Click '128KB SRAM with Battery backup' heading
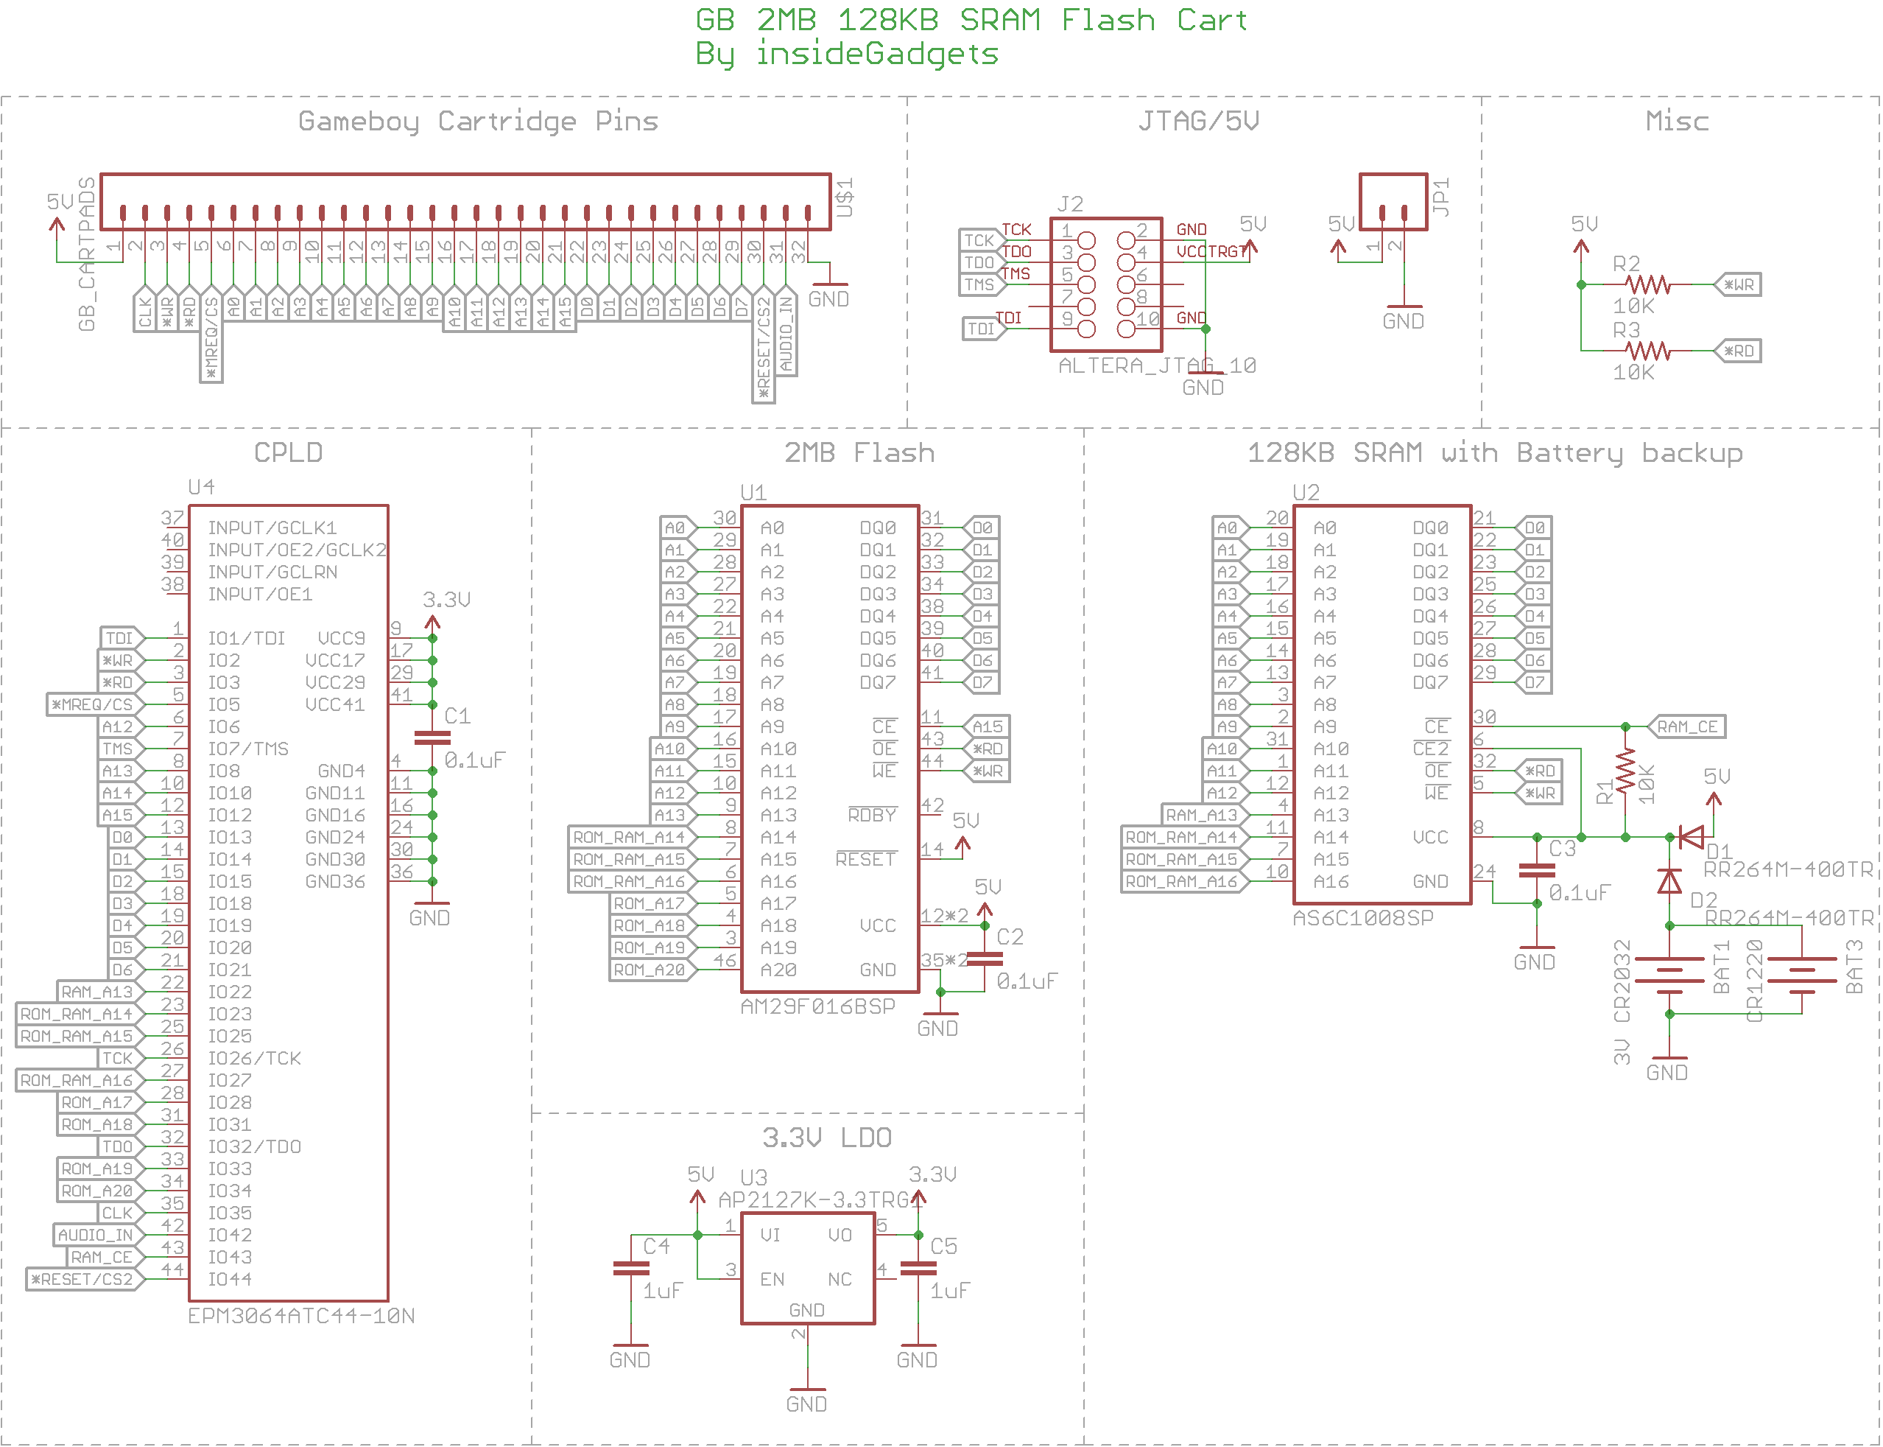Screen dimensions: 1883x1447 [x=1495, y=453]
